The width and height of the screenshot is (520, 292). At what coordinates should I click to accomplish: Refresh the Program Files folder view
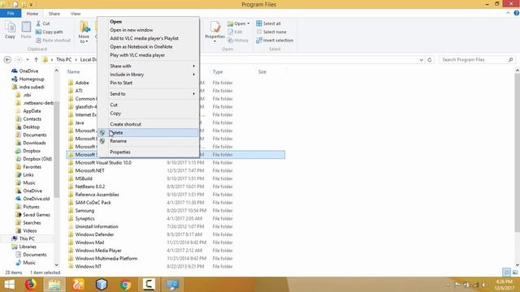coord(430,59)
